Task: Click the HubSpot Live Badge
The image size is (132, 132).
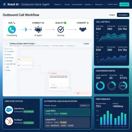Action: [29, 123]
